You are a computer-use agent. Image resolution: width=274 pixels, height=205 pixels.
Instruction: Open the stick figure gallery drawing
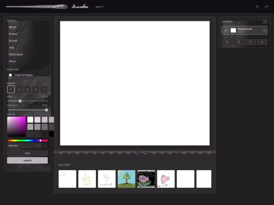pos(67,179)
